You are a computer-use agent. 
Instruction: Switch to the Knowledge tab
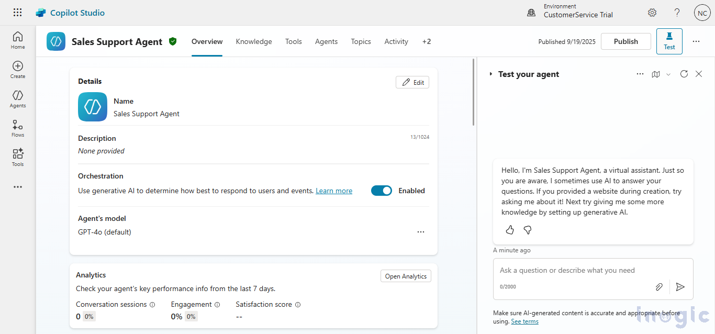(x=254, y=41)
